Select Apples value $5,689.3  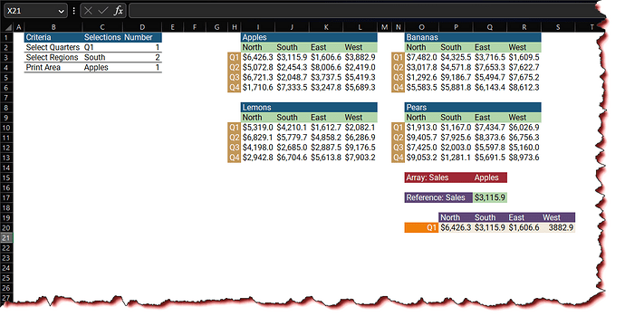[x=360, y=87]
